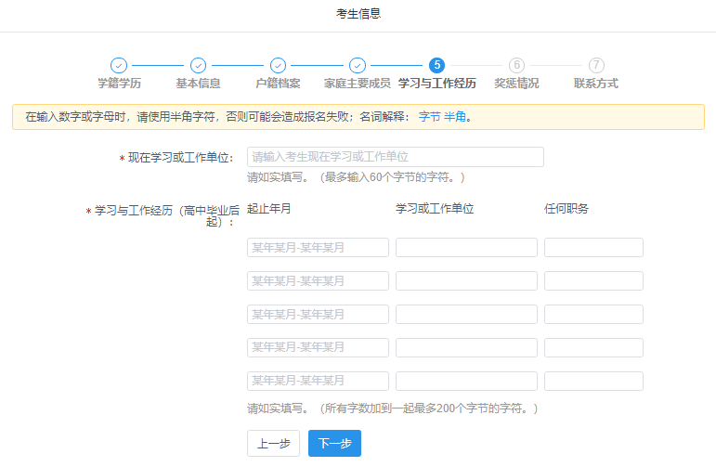
Task: Click the third row 起止年月 field
Action: point(318,314)
